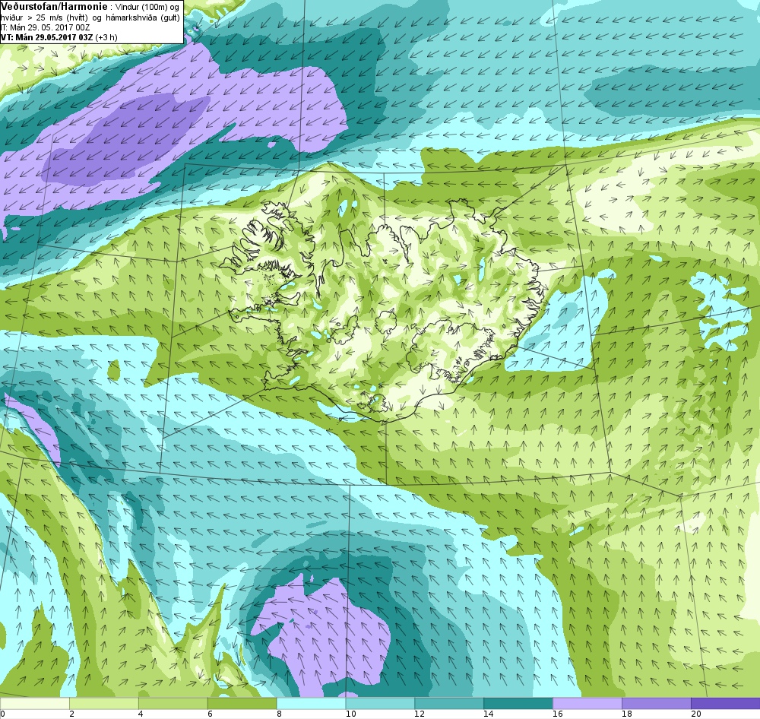This screenshot has width=760, height=719.
Task: Select the legend swatch between 12 and 14
Action: 449,702
